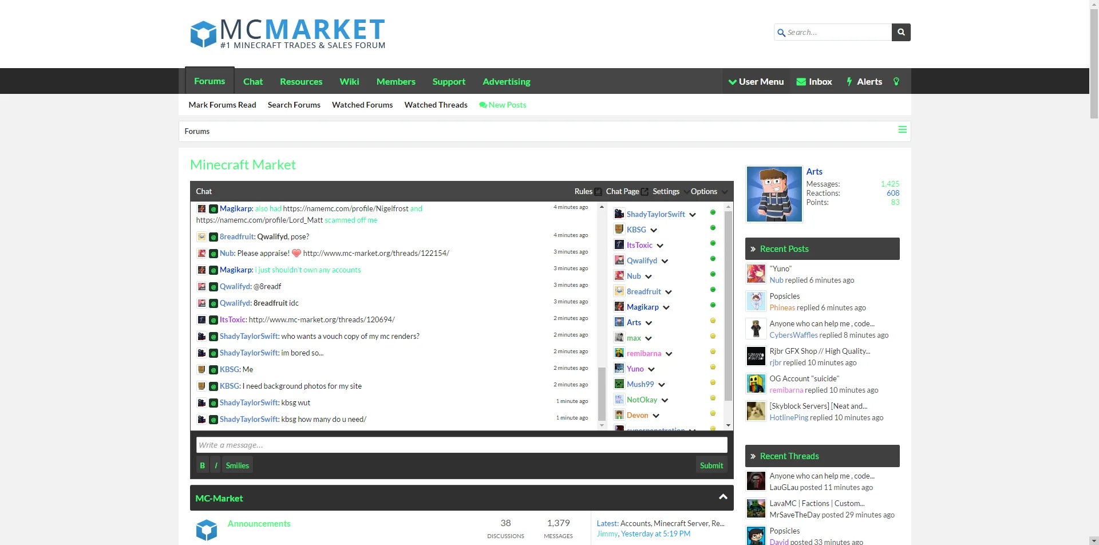Image resolution: width=1099 pixels, height=545 pixels.
Task: Select the Members tab
Action: 396,81
